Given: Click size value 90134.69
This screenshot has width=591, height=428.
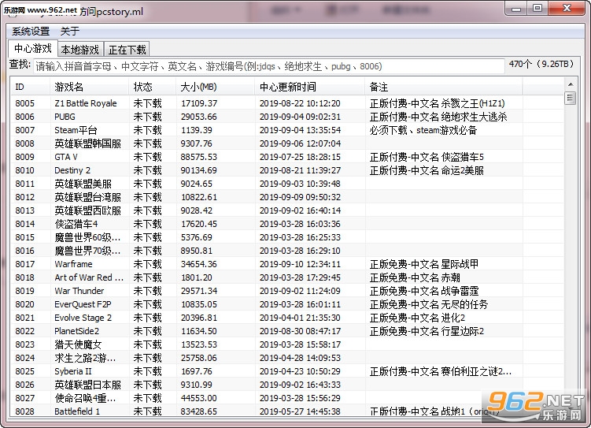Looking at the screenshot, I should (198, 170).
